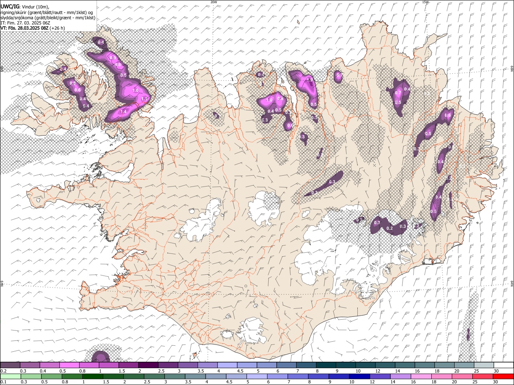Click the 'slydda/snjókoma' legend description line
The image size is (514, 385).
(48, 18)
